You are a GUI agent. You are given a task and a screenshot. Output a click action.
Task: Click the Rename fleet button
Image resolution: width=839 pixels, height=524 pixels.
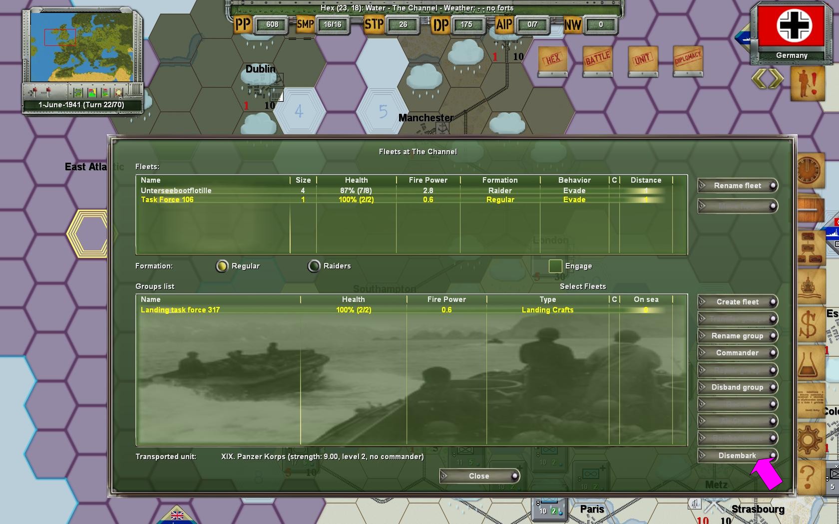(738, 186)
